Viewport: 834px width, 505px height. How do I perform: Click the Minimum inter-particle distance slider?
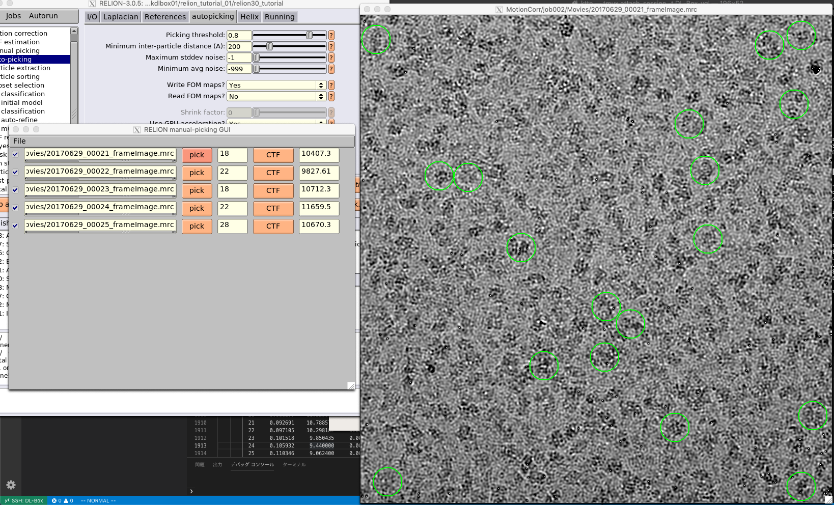(x=290, y=46)
